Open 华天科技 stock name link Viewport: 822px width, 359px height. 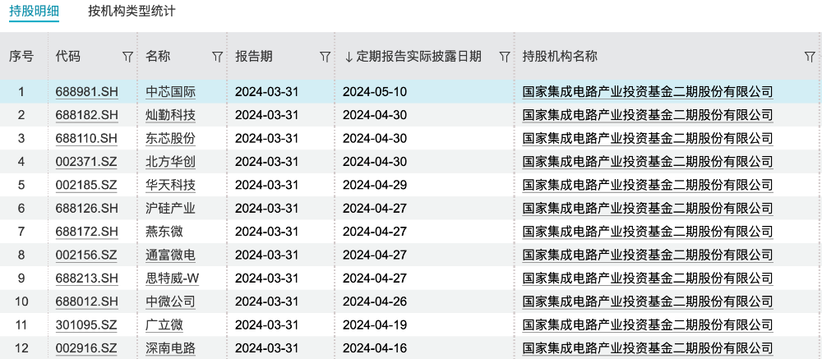(170, 185)
